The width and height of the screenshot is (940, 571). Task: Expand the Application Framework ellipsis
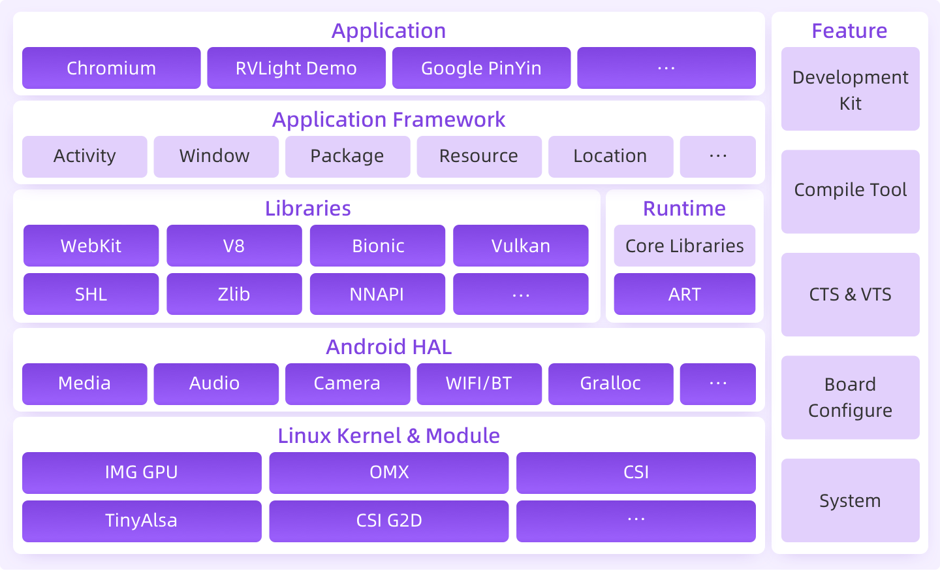pos(717,156)
